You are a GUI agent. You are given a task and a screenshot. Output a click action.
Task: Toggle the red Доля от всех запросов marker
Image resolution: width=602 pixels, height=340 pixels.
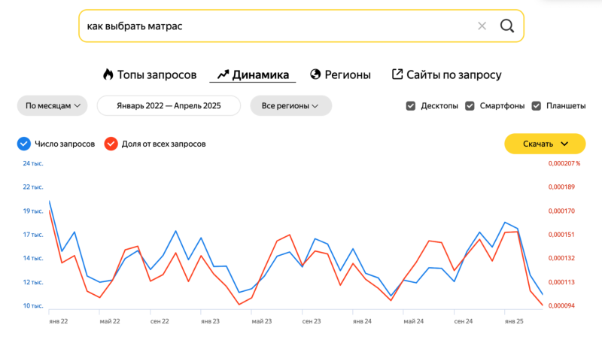[111, 144]
